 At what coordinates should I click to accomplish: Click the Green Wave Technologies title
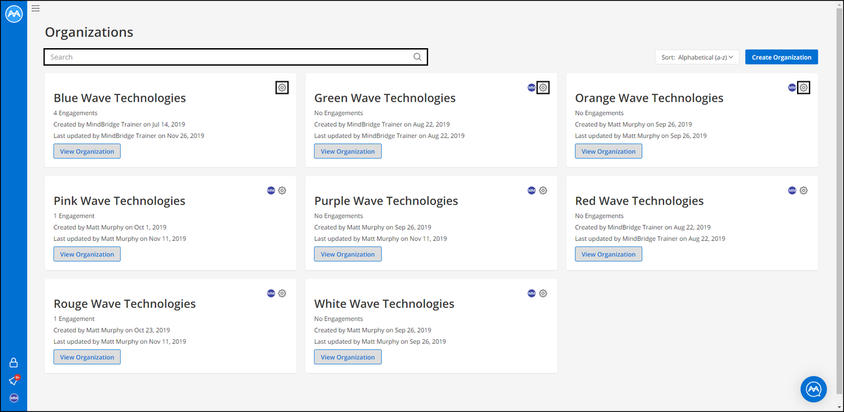[385, 98]
